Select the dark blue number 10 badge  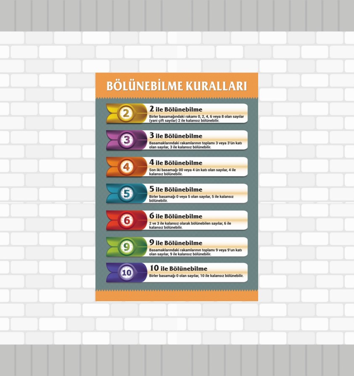127,273
